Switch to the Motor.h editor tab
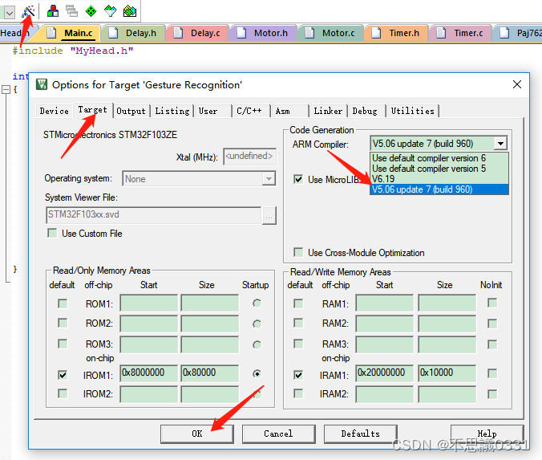Screen dimensions: 542x460 click(265, 33)
